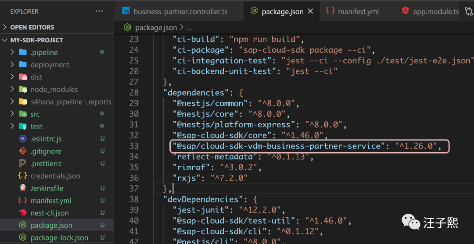Click the nest-cli.json NestJS icon
Image resolution: width=474 pixels, height=244 pixels.
(23, 213)
